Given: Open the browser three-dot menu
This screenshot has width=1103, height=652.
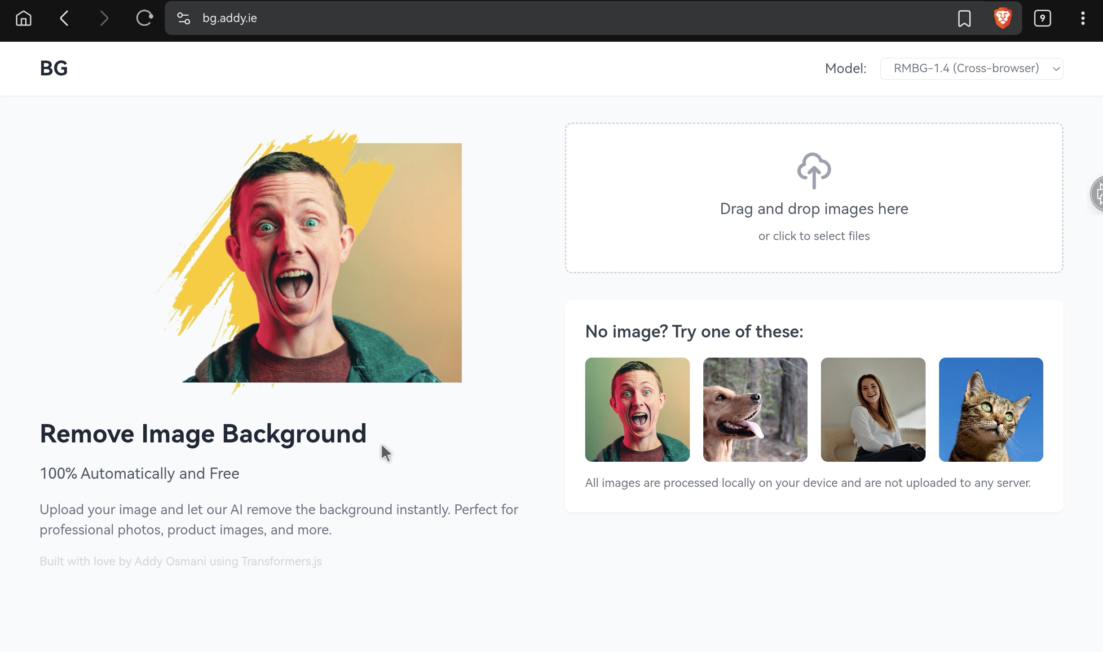Looking at the screenshot, I should tap(1083, 18).
